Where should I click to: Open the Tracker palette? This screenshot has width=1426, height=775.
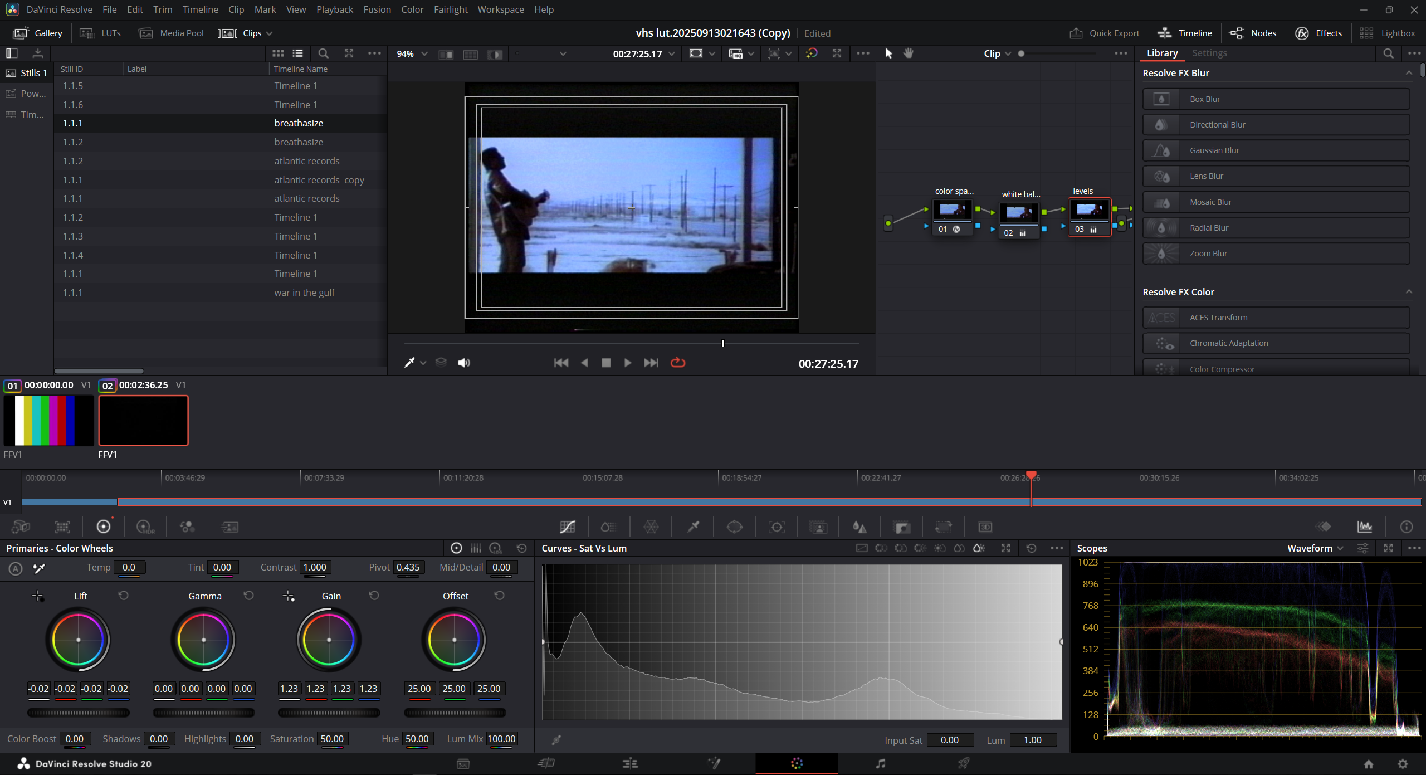[x=777, y=527]
